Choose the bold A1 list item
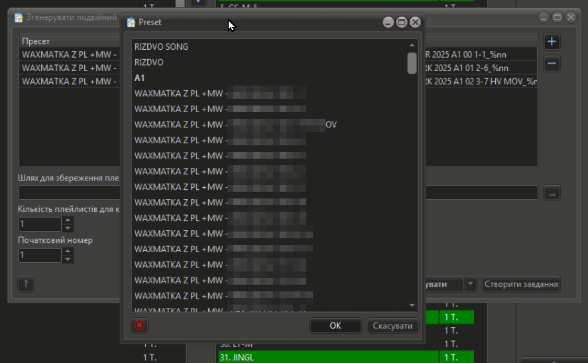This screenshot has height=363, width=588. [x=140, y=78]
